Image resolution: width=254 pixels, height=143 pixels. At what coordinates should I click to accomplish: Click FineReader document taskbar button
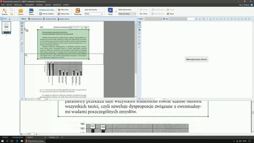(35, 141)
